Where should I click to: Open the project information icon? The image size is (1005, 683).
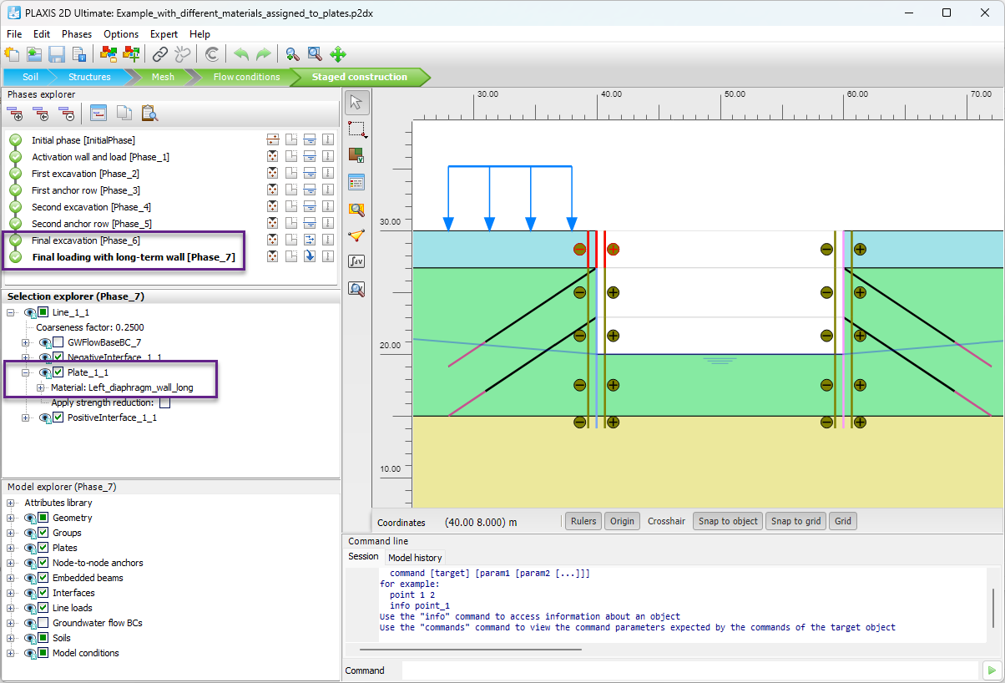[x=79, y=54]
